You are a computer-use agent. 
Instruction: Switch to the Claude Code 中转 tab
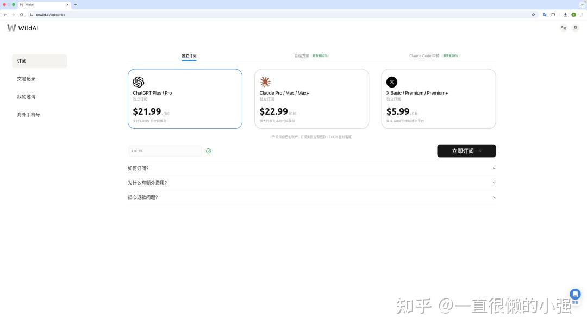(434, 56)
